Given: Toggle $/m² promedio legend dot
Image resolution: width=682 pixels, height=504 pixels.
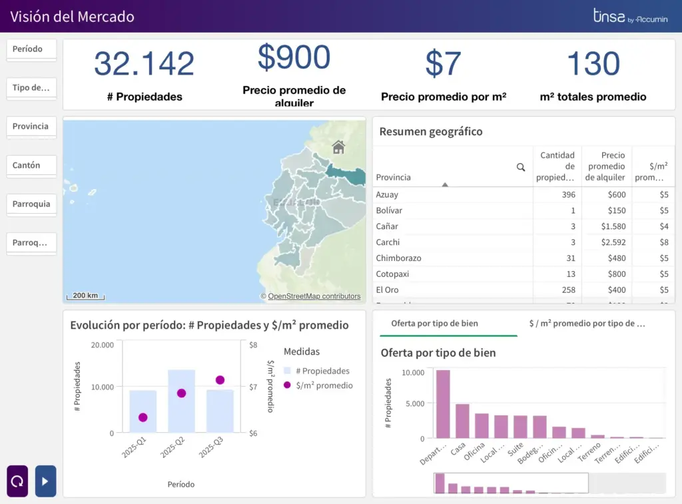Looking at the screenshot, I should [287, 385].
